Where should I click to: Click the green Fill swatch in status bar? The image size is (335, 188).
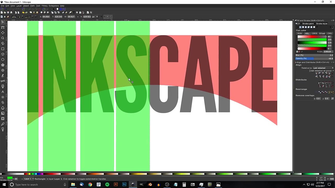(10, 178)
